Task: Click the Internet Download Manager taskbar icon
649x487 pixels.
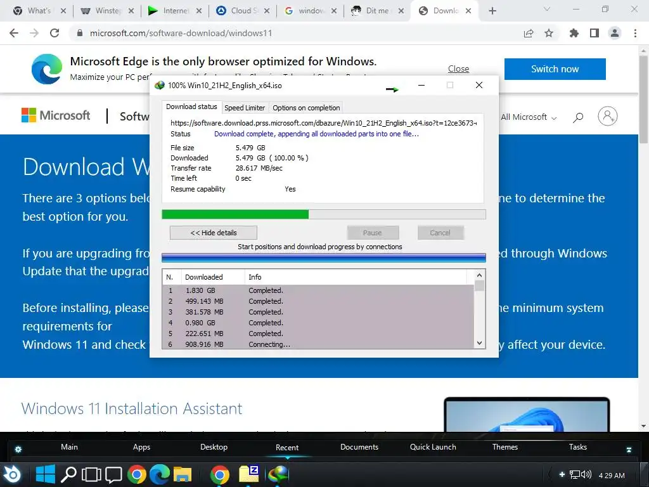Action: click(x=279, y=474)
